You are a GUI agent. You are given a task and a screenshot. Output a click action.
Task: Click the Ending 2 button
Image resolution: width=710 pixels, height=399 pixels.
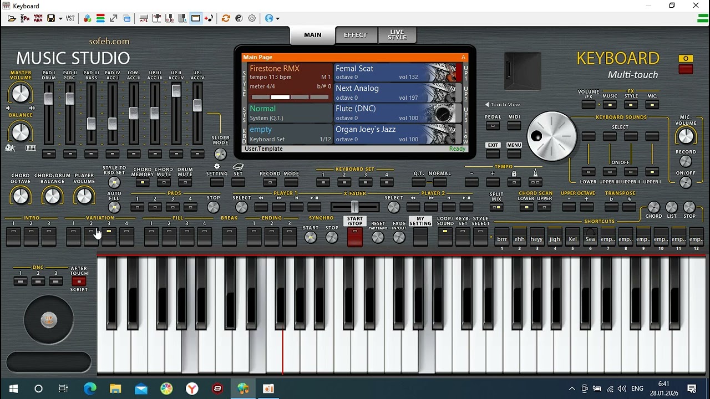pos(272,237)
